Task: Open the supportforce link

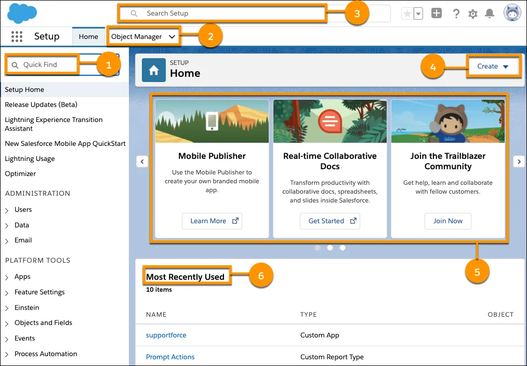Action: 166,335
